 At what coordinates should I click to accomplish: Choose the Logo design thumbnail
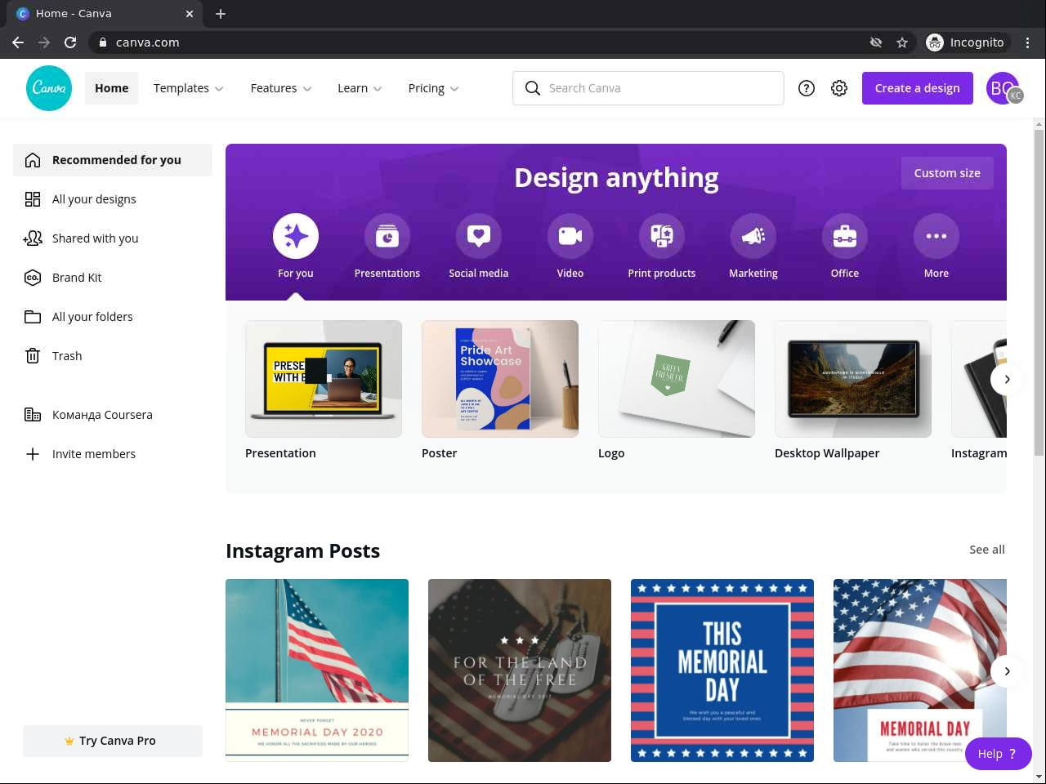coord(677,379)
